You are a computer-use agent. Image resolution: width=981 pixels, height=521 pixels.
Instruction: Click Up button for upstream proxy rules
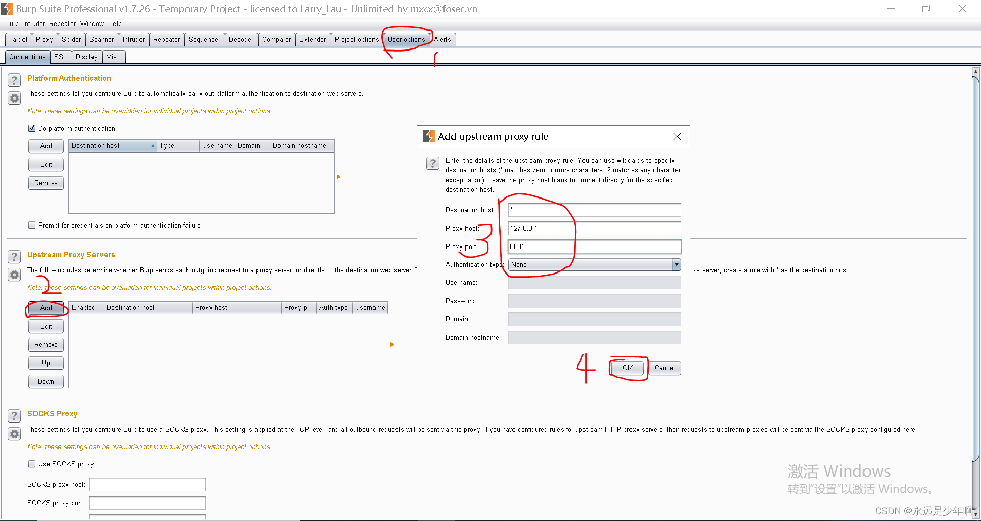click(46, 363)
